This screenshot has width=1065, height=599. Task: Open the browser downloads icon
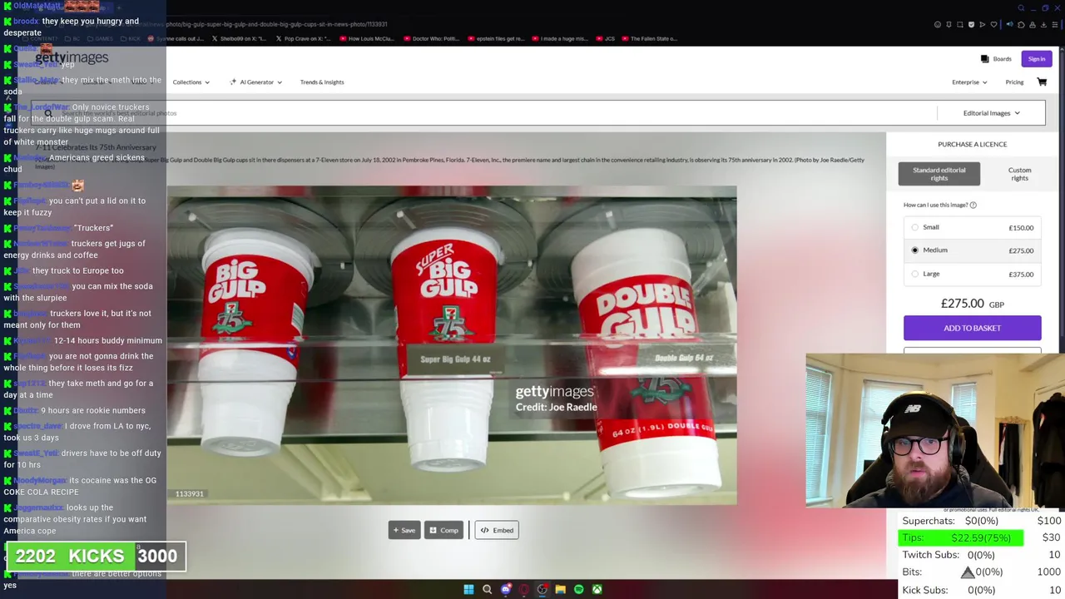[1043, 25]
